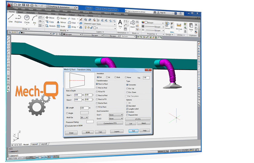Click the Move tool
This screenshot has width=254, height=163.
click(x=50, y=18)
